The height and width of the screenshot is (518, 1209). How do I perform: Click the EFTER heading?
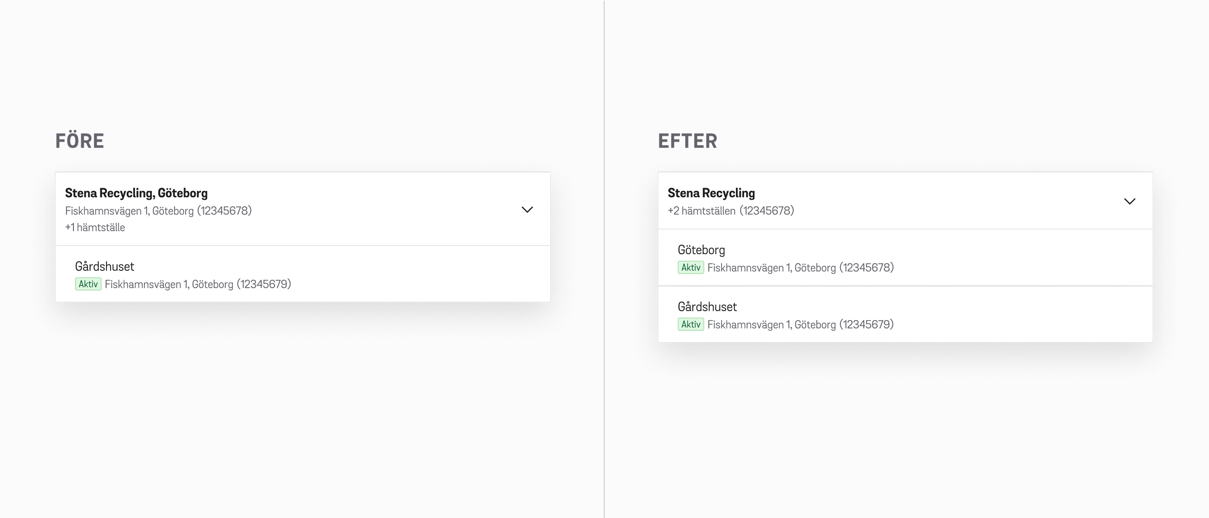tap(688, 141)
